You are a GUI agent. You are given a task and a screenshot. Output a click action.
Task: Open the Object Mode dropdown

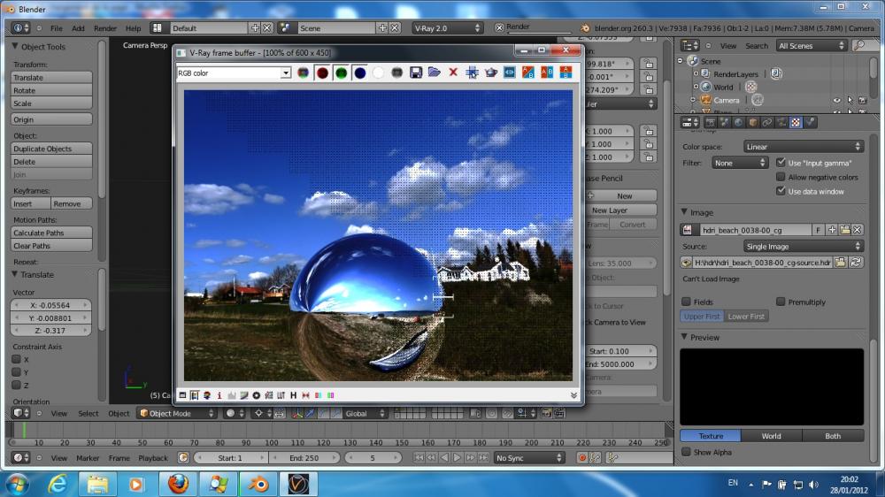pos(177,414)
